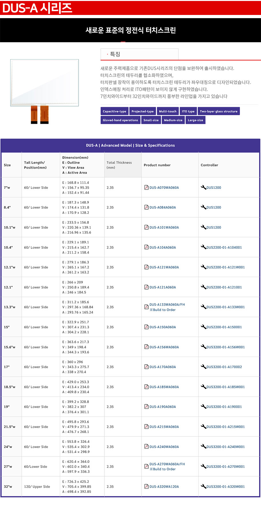The height and width of the screenshot is (510, 261).
Task: Open PDF icon for DUS-A156WA060A
Action: [x=146, y=347]
